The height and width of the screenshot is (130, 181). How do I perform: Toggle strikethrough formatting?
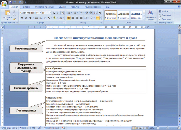[36, 18]
